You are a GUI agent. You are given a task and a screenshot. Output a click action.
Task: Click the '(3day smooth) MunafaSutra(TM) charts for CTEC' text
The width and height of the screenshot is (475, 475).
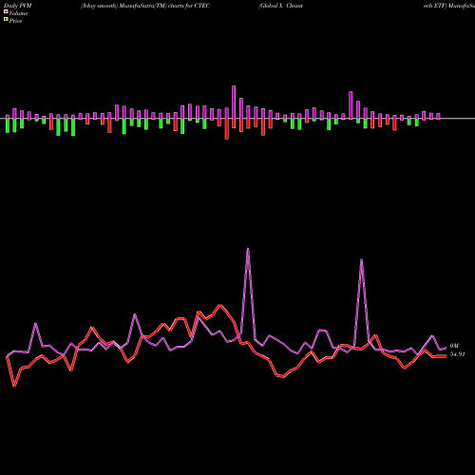point(145,6)
